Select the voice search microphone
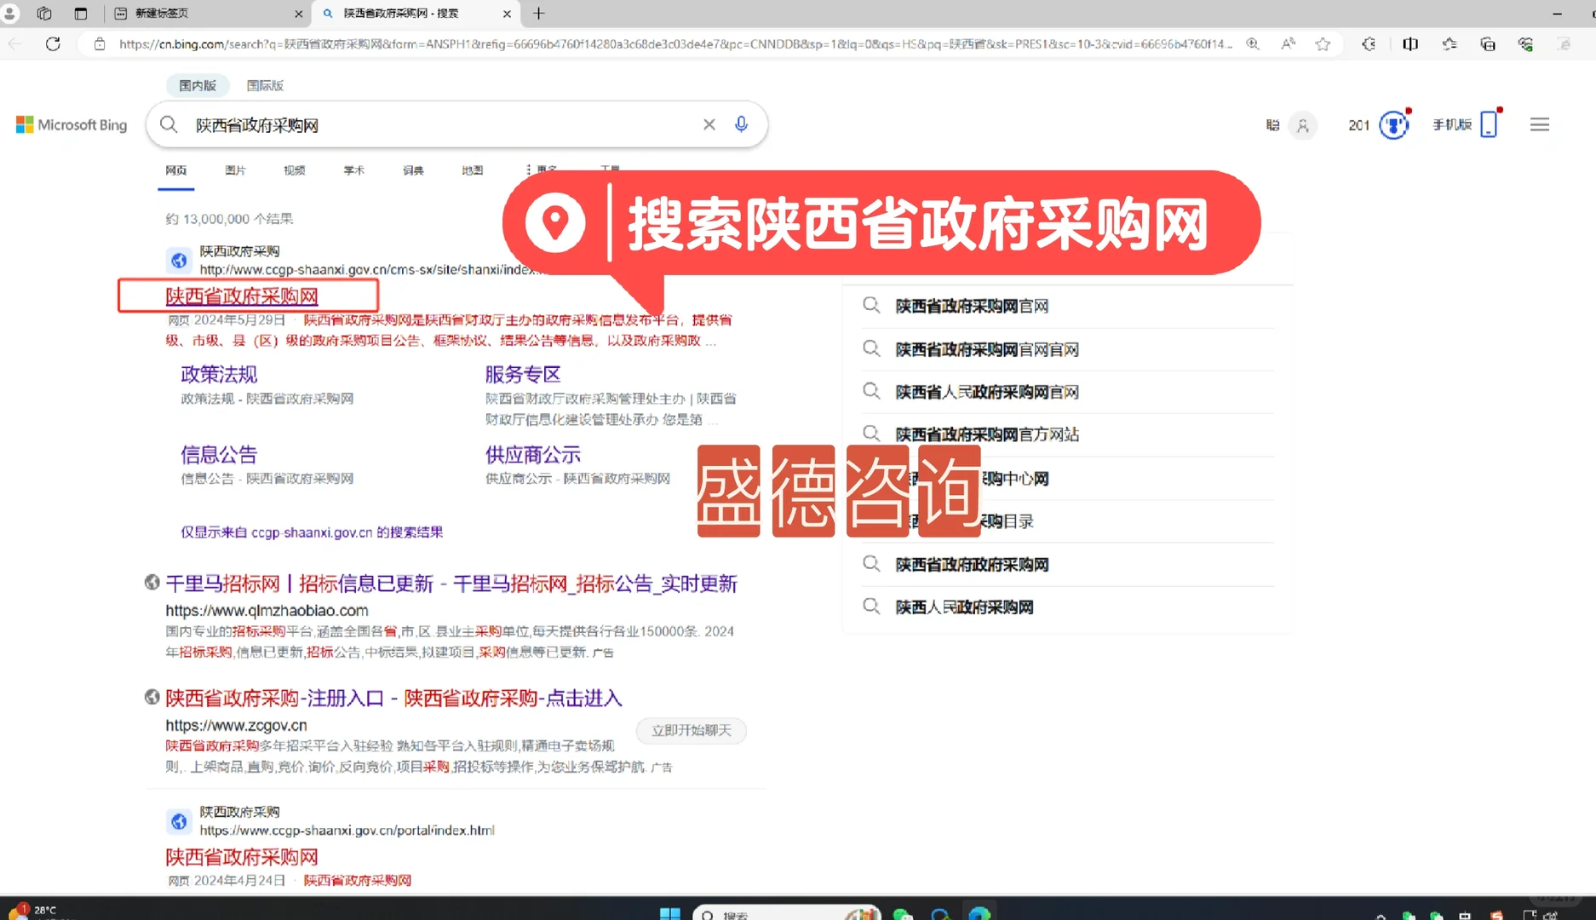 pos(741,124)
